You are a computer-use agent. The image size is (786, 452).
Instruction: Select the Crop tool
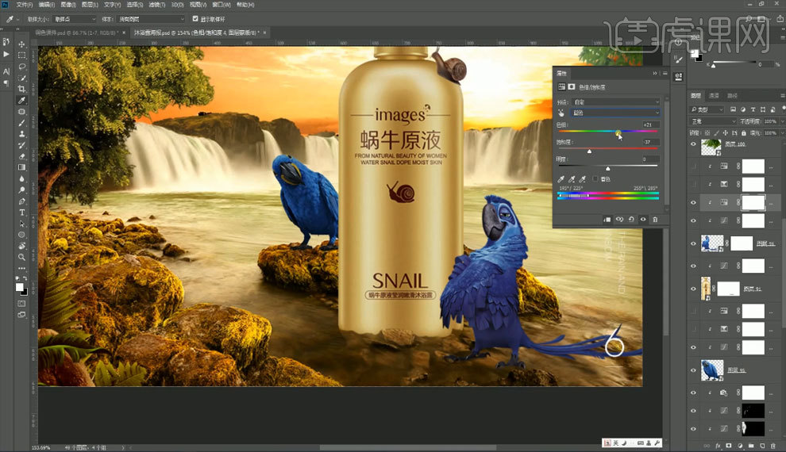(21, 89)
